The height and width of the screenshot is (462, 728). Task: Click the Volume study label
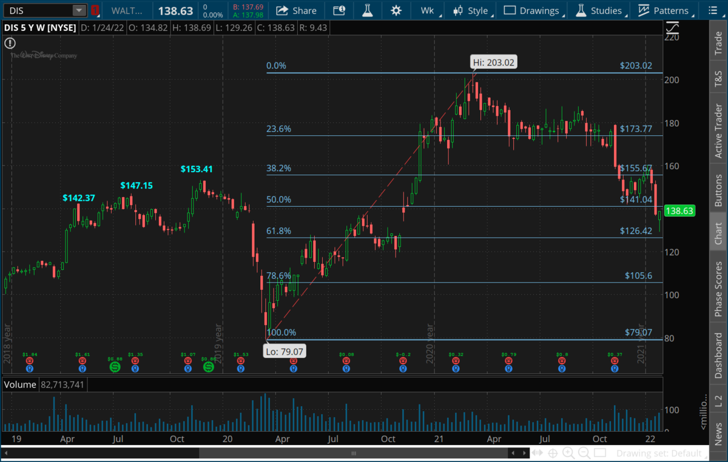[19, 384]
